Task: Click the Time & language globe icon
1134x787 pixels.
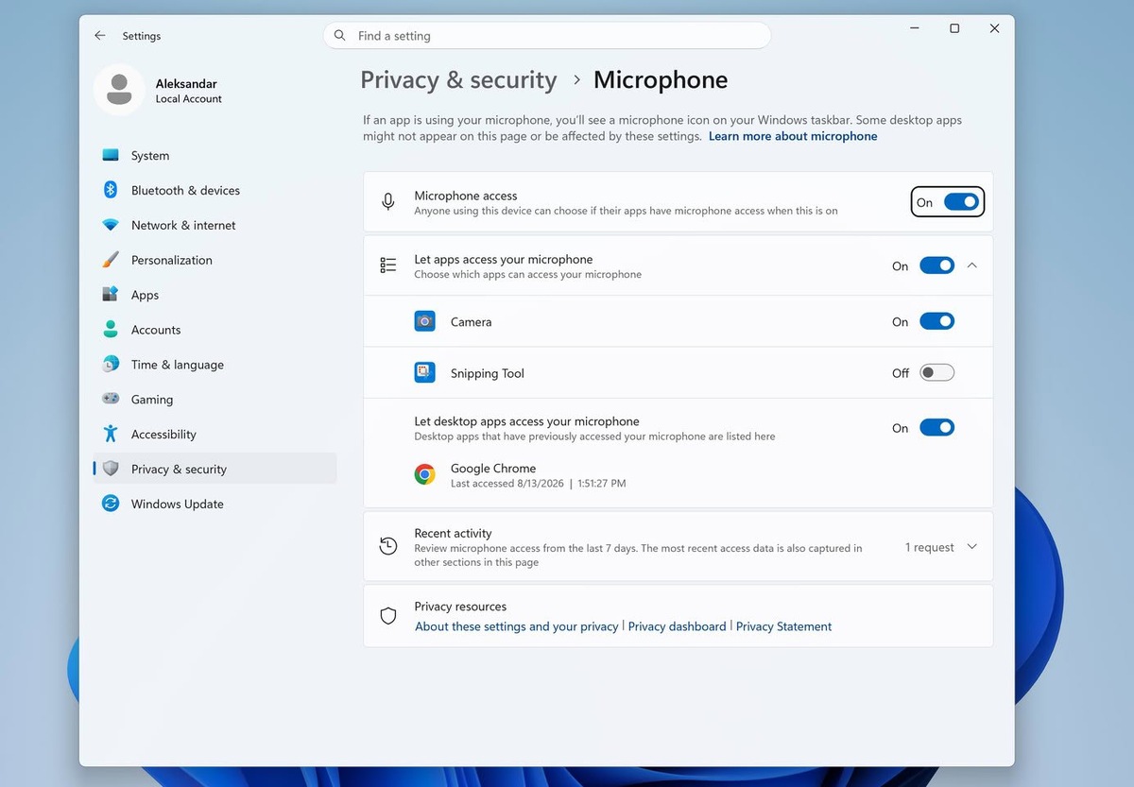Action: tap(111, 365)
